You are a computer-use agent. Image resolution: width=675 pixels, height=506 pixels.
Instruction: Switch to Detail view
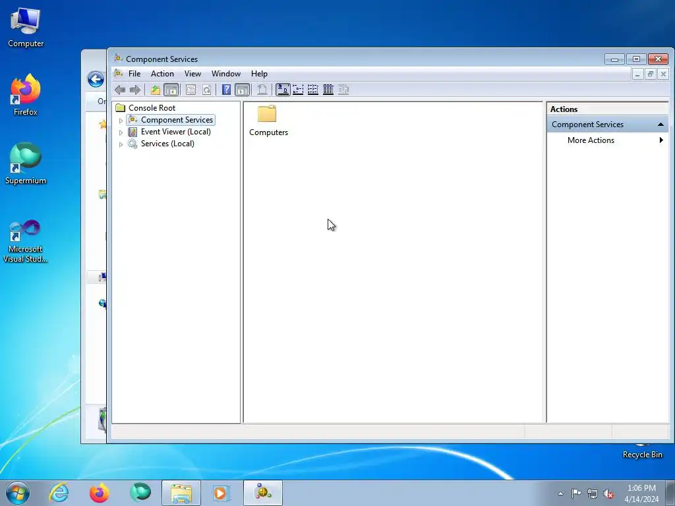[328, 90]
